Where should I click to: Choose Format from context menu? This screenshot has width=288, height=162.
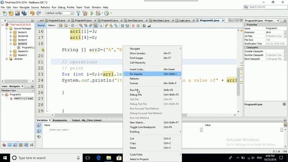click(152, 83)
